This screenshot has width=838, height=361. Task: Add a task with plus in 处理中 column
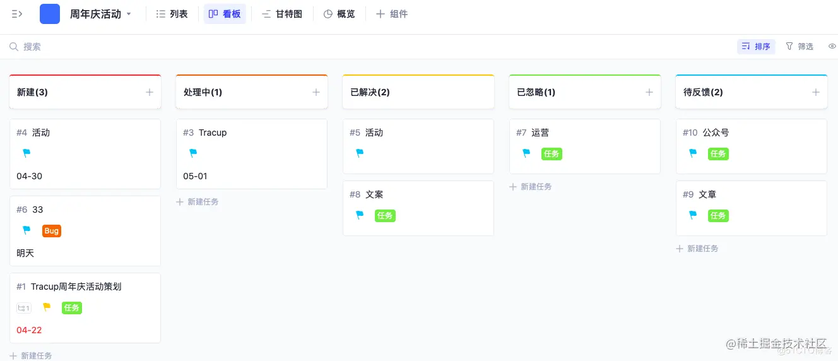pyautogui.click(x=316, y=92)
